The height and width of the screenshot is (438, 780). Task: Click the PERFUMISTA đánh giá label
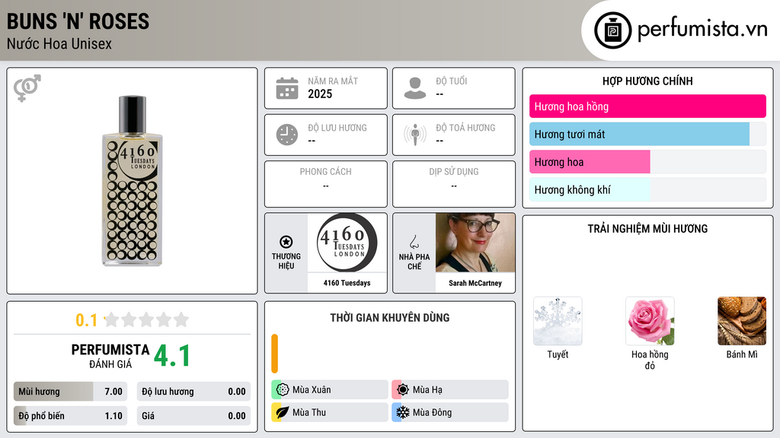(x=110, y=356)
